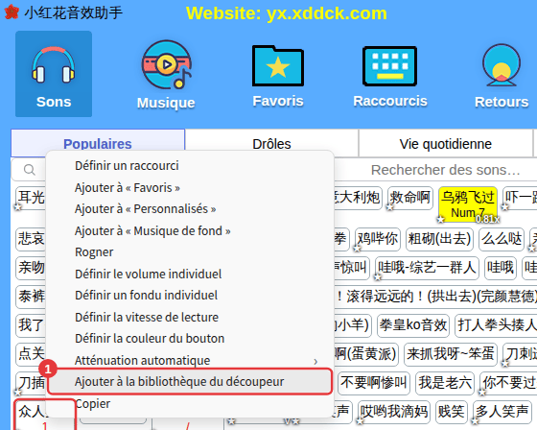Play the 拳皇ko音效 sound
The width and height of the screenshot is (537, 430).
coord(413,325)
